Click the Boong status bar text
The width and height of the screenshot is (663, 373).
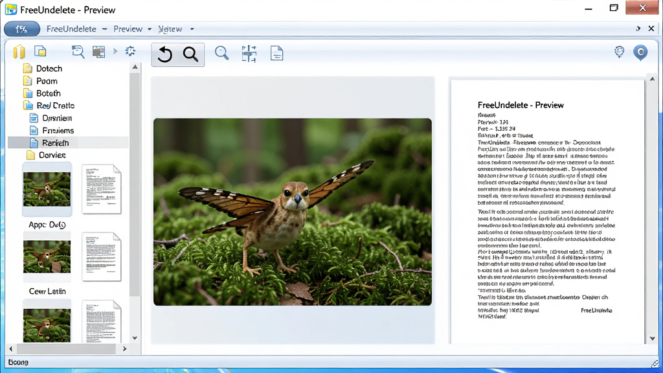point(18,363)
